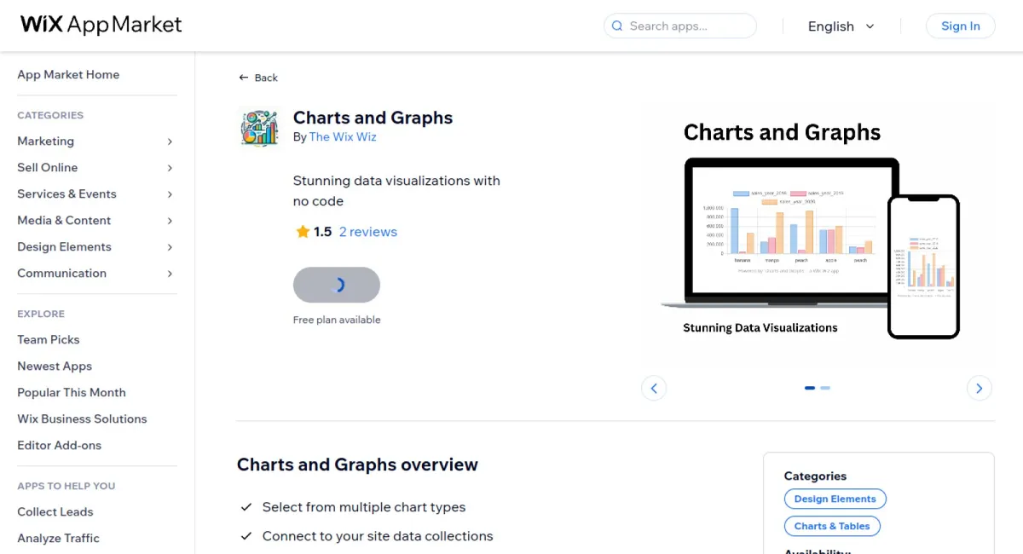1023x554 pixels.
Task: Select the first carousel dot indicator
Action: click(x=809, y=388)
